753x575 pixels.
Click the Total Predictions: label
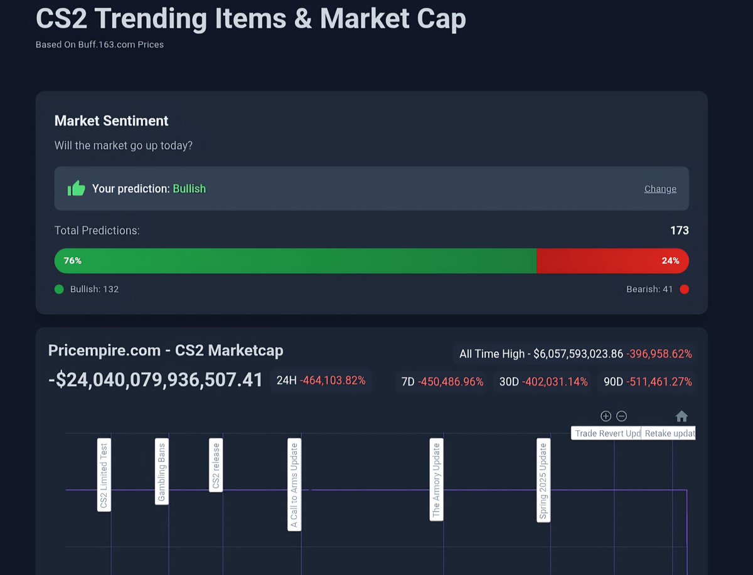click(x=97, y=230)
